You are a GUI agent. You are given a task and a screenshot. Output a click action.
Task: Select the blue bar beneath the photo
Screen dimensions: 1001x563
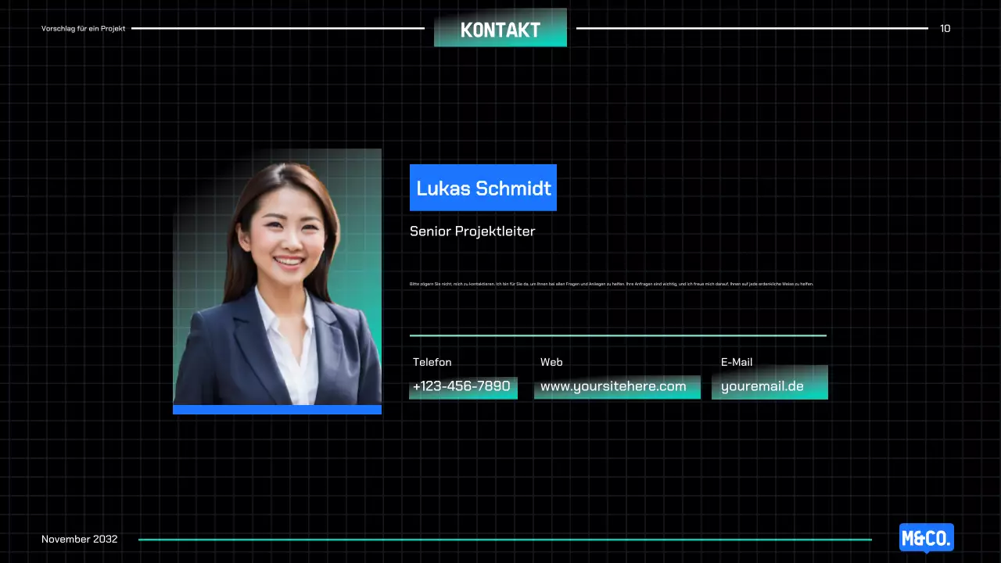pos(277,410)
